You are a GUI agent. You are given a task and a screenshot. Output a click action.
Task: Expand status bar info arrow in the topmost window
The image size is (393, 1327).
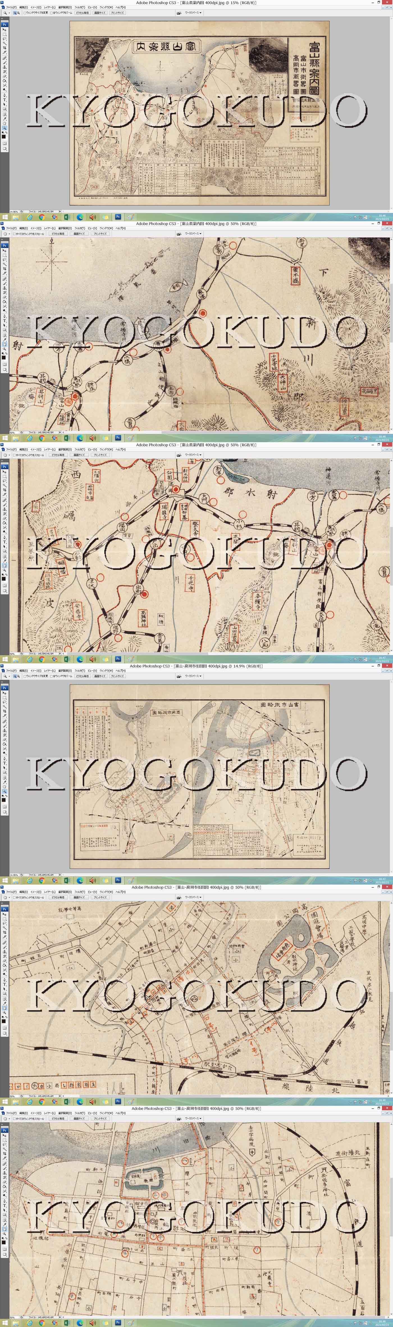coord(60,211)
